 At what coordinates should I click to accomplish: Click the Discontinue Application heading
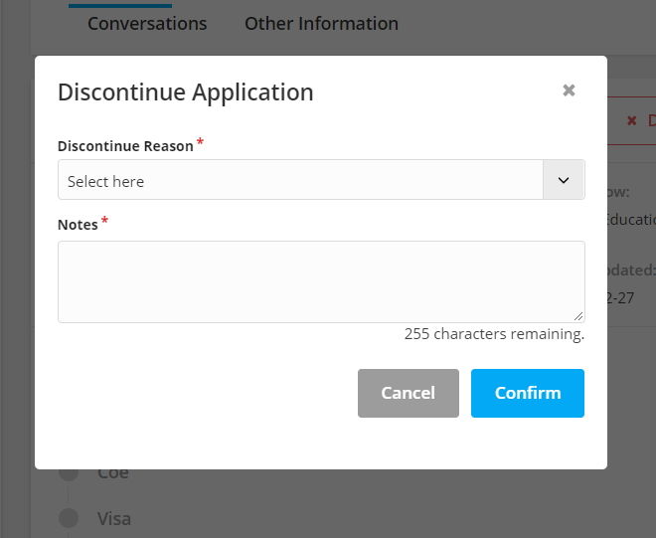pyautogui.click(x=185, y=92)
